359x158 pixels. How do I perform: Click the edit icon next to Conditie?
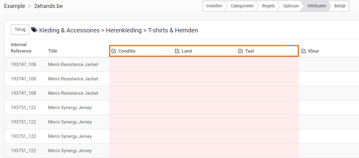[114, 51]
